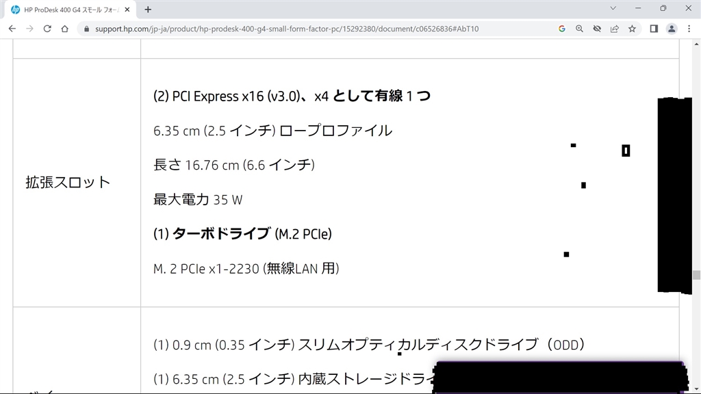Click the スリムオプティカルディスクドライブ (ODD) line
701x394 pixels.
369,345
